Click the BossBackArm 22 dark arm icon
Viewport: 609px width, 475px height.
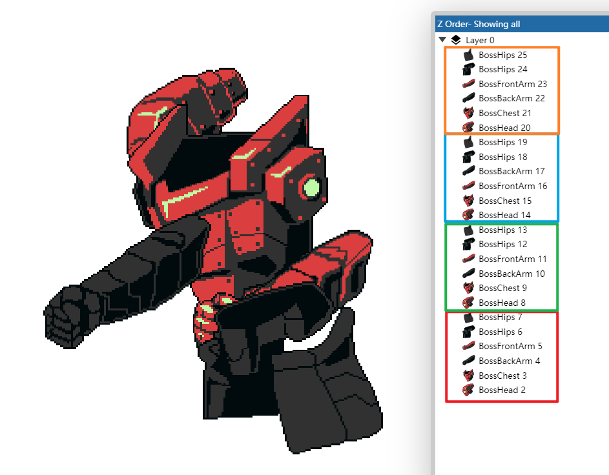point(468,98)
